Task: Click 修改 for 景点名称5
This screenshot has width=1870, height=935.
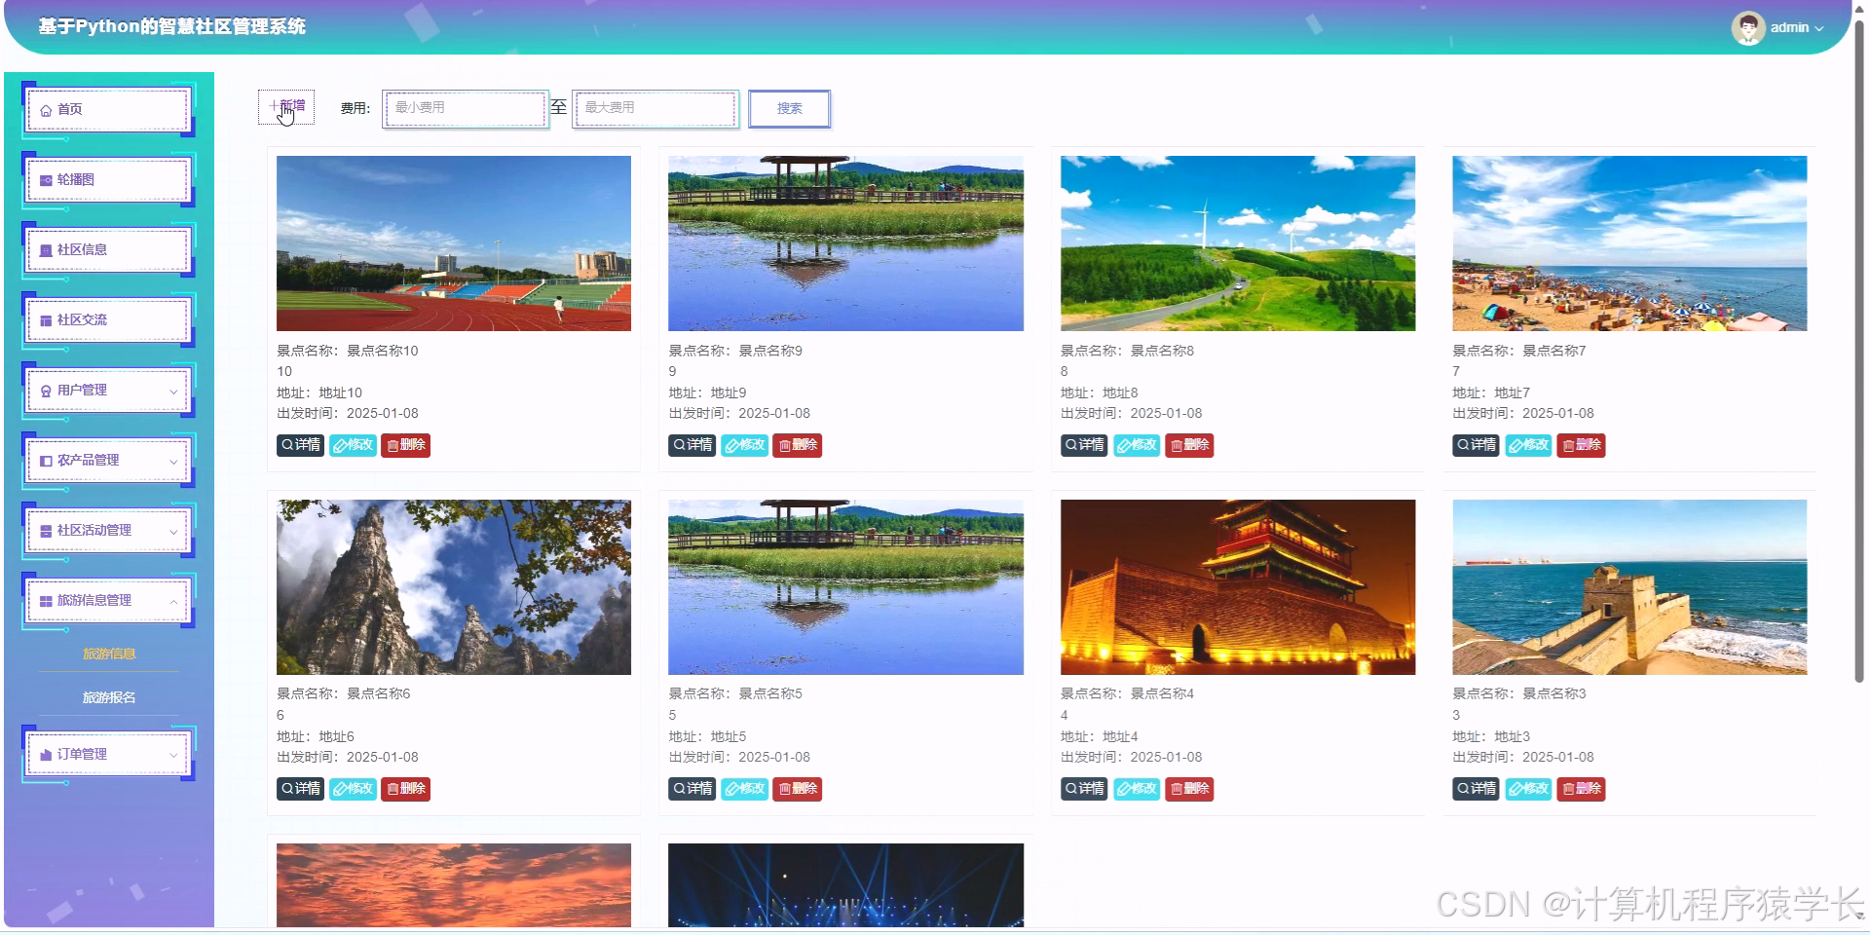Action: point(744,789)
